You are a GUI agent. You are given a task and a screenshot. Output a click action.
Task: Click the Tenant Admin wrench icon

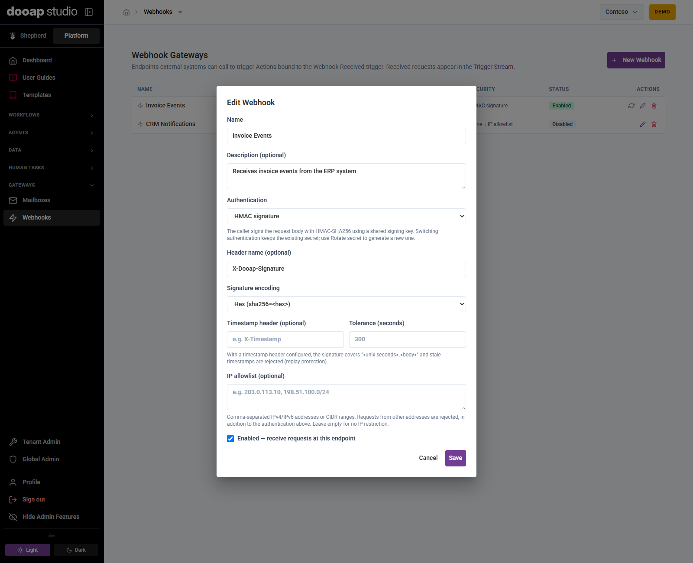pyautogui.click(x=13, y=442)
